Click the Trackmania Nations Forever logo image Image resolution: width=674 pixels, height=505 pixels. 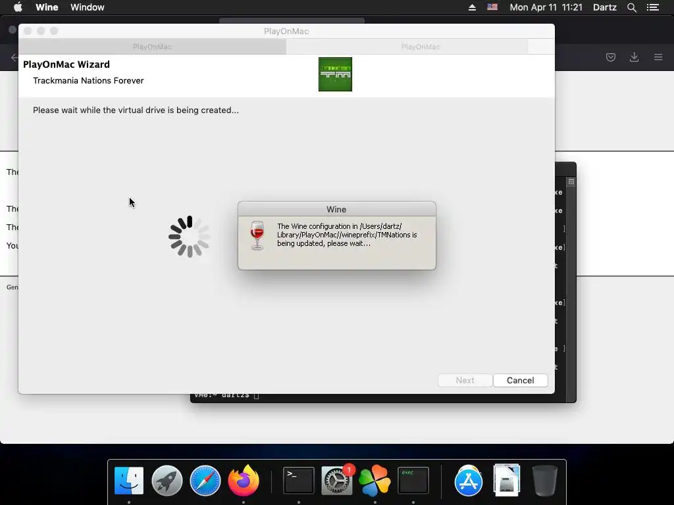(x=335, y=74)
